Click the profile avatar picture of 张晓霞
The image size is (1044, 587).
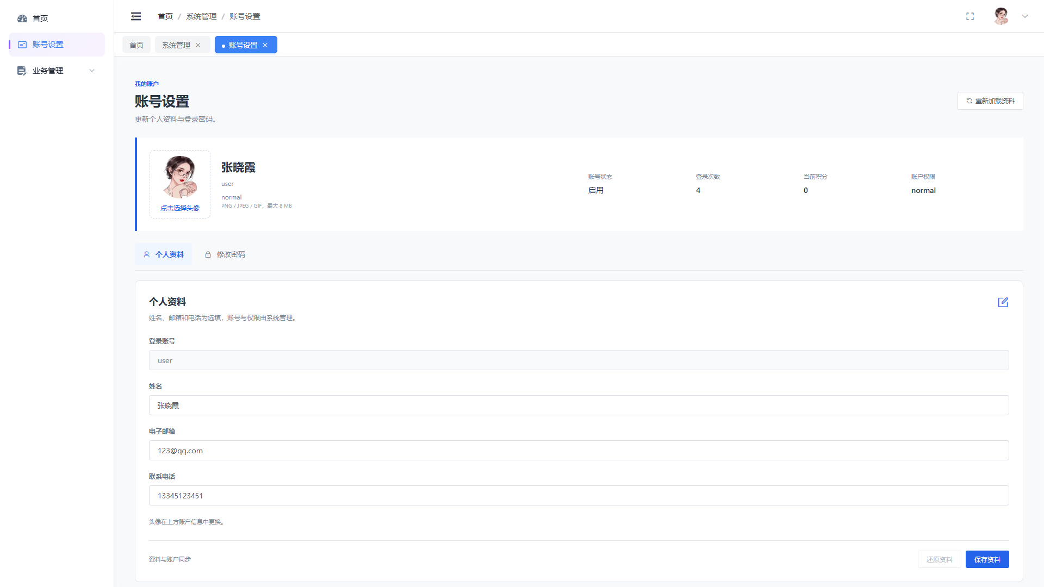(180, 177)
